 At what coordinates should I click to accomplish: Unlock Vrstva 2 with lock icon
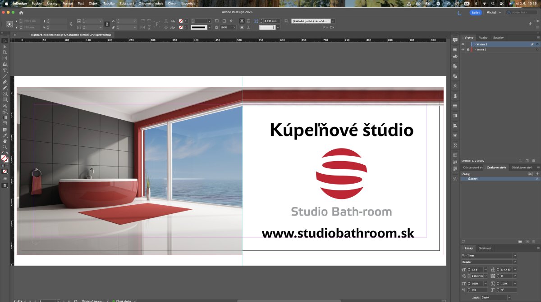468,50
